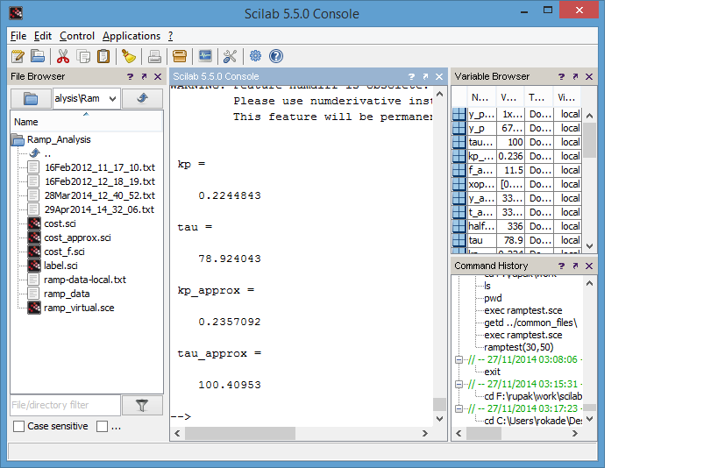Print console toolbar icon
The image size is (718, 468).
pos(154,56)
